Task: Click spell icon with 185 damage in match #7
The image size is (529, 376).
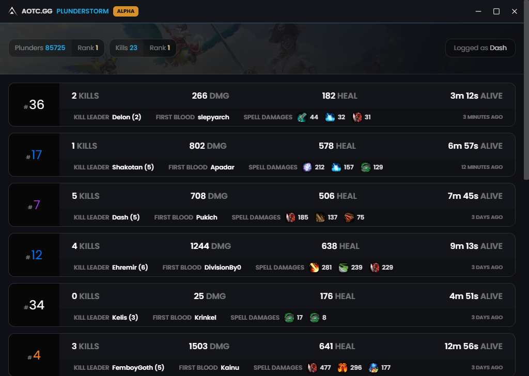Action: point(290,217)
